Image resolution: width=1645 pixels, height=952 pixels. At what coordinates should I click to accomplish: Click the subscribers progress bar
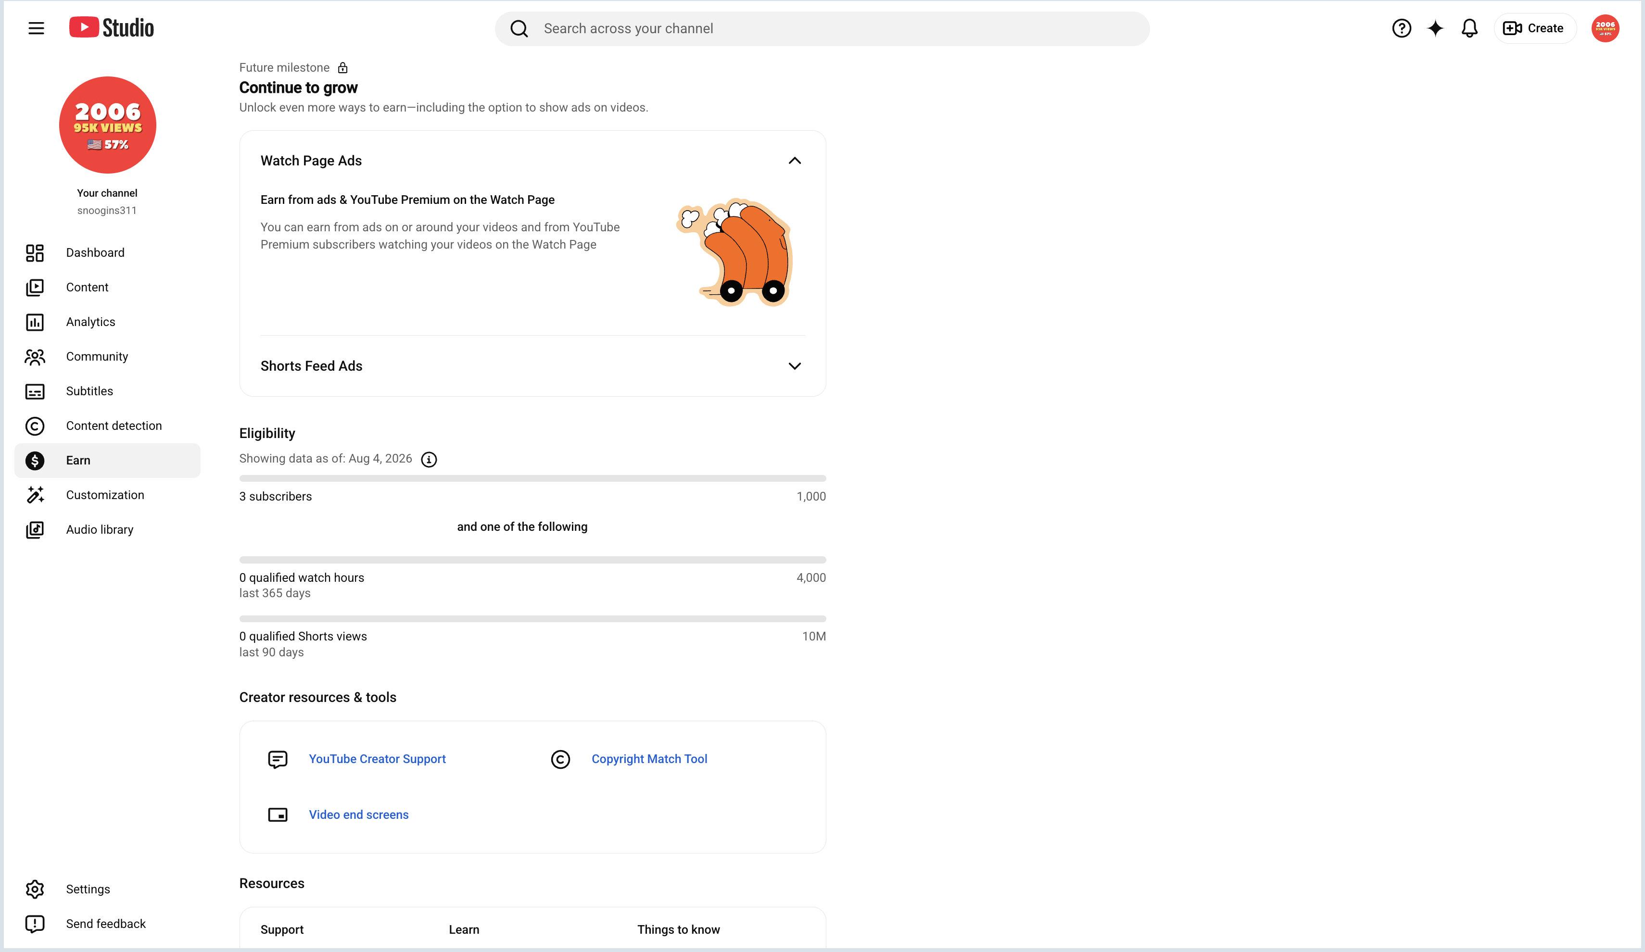pos(532,478)
